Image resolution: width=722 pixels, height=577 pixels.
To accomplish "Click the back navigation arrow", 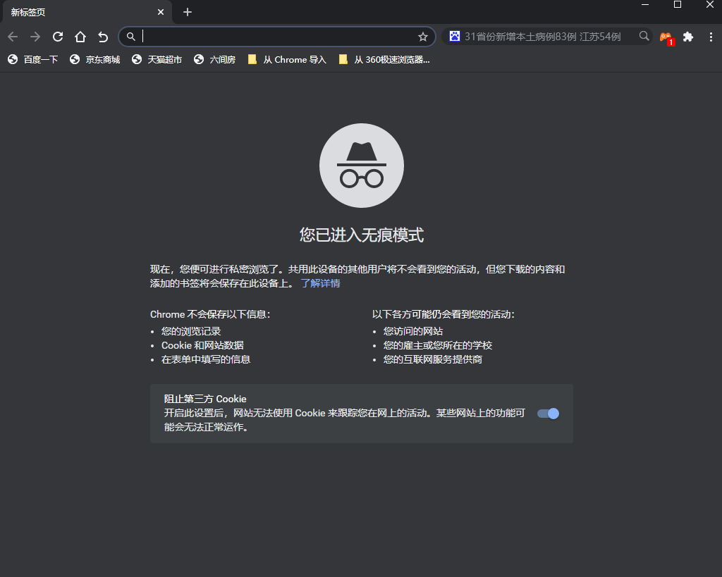I will 13,37.
